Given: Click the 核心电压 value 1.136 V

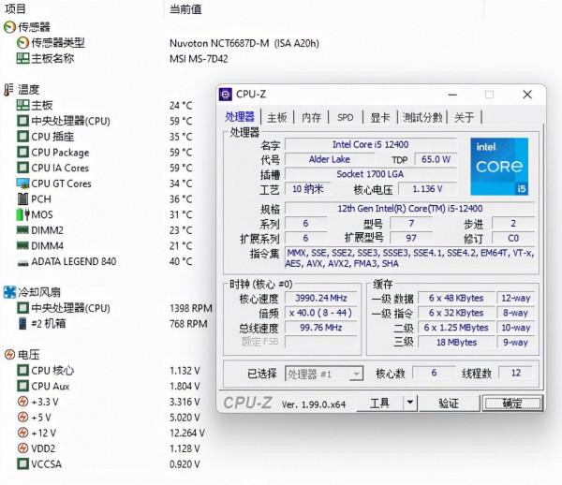Looking at the screenshot, I should pos(428,189).
